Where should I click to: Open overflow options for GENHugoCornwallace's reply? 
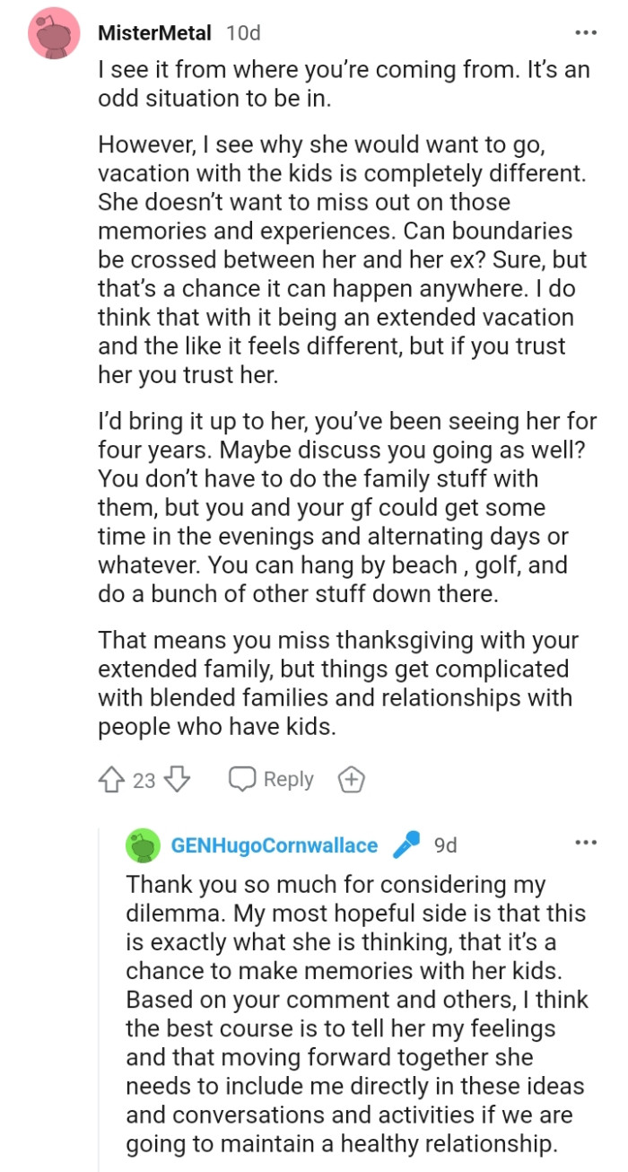[x=585, y=842]
